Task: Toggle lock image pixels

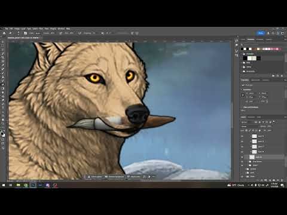Action: point(250,130)
